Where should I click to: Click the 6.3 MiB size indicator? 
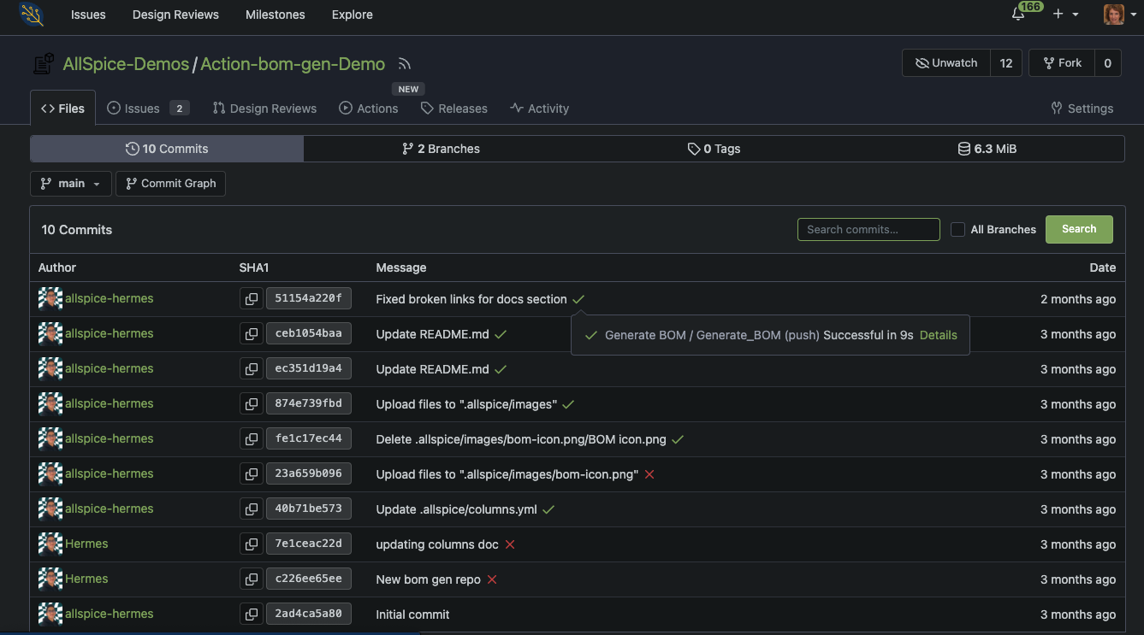pos(987,149)
